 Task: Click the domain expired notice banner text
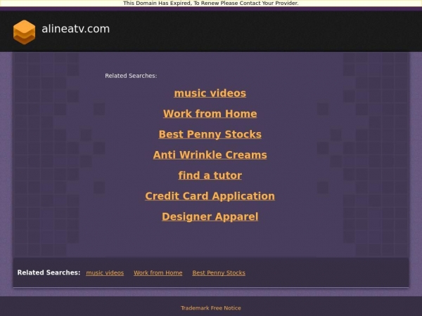click(x=211, y=4)
